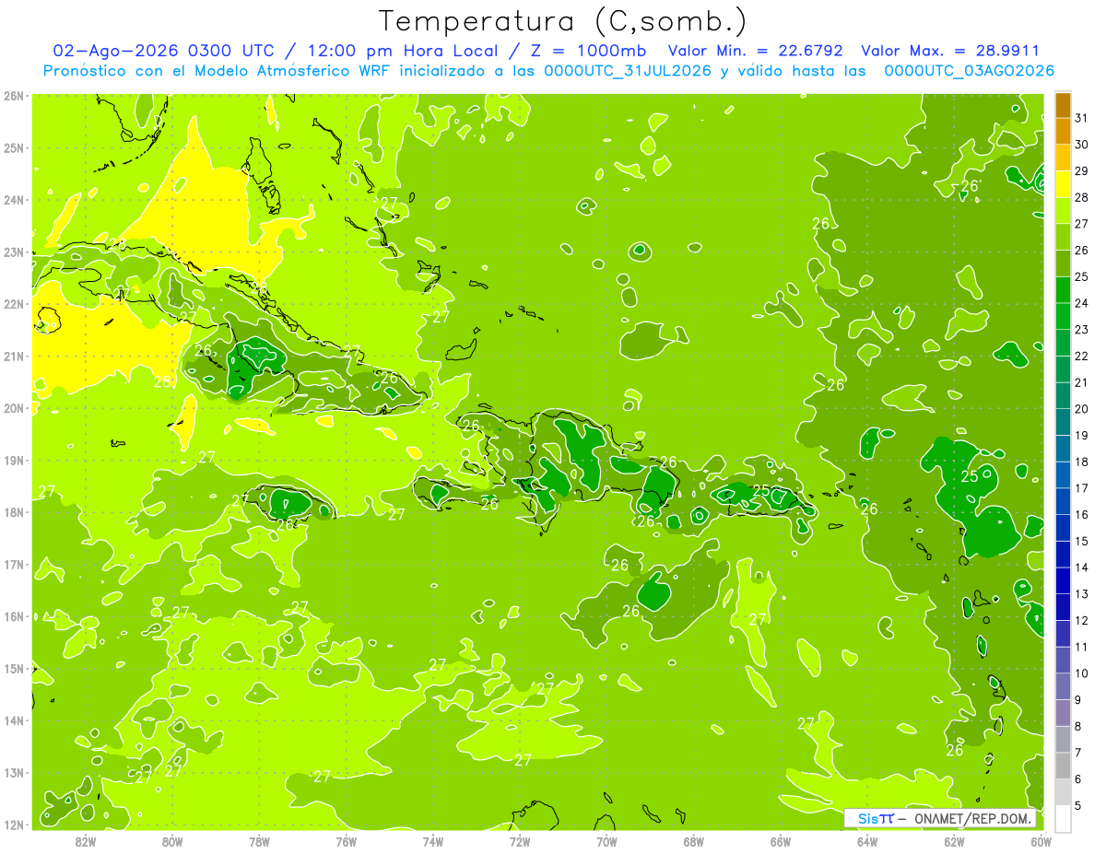Click the "72W" longitude axis label
Screen dimensions: 1106x854
(x=520, y=841)
